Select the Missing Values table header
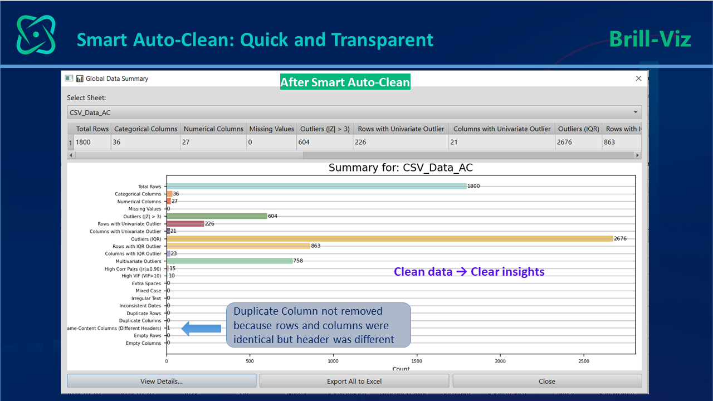 (x=272, y=129)
